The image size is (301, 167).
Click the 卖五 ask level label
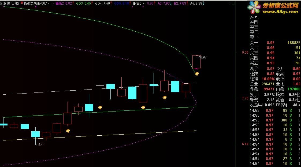254,17
